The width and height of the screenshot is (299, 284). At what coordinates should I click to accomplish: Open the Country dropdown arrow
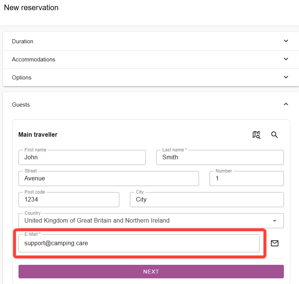point(274,221)
